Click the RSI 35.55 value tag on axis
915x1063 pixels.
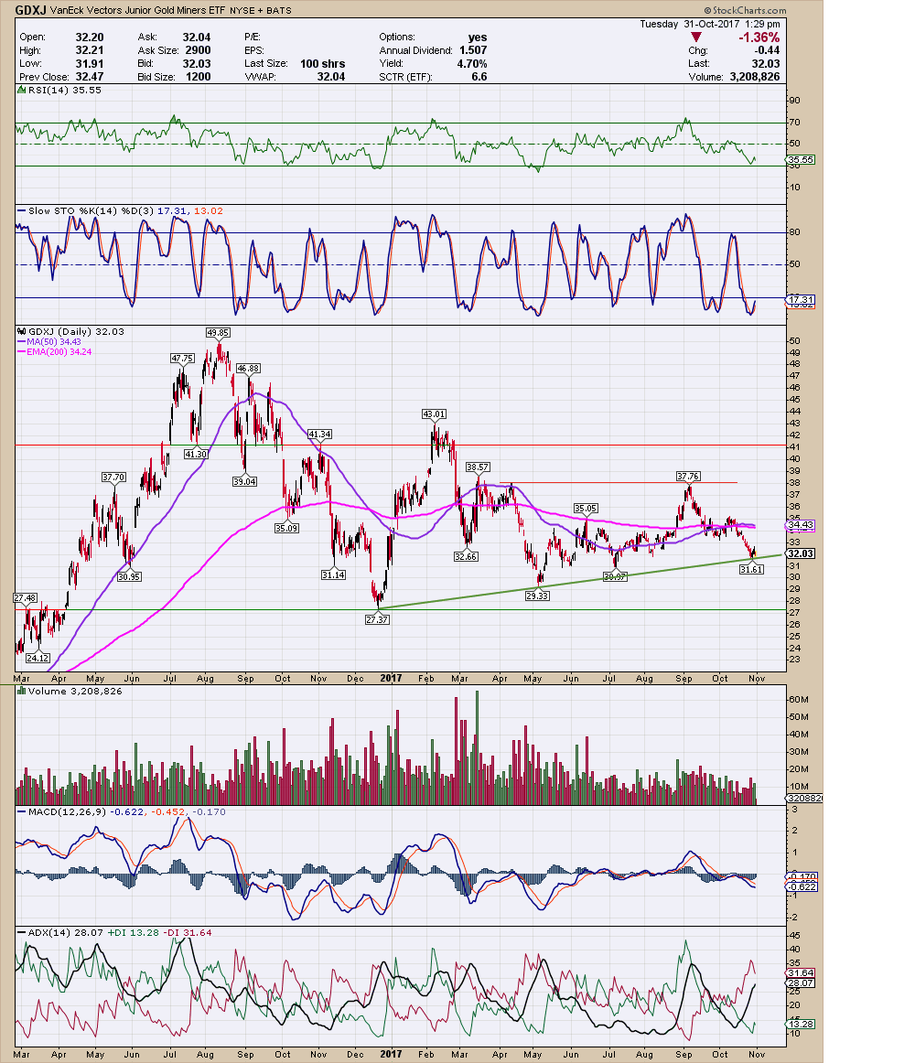(801, 160)
